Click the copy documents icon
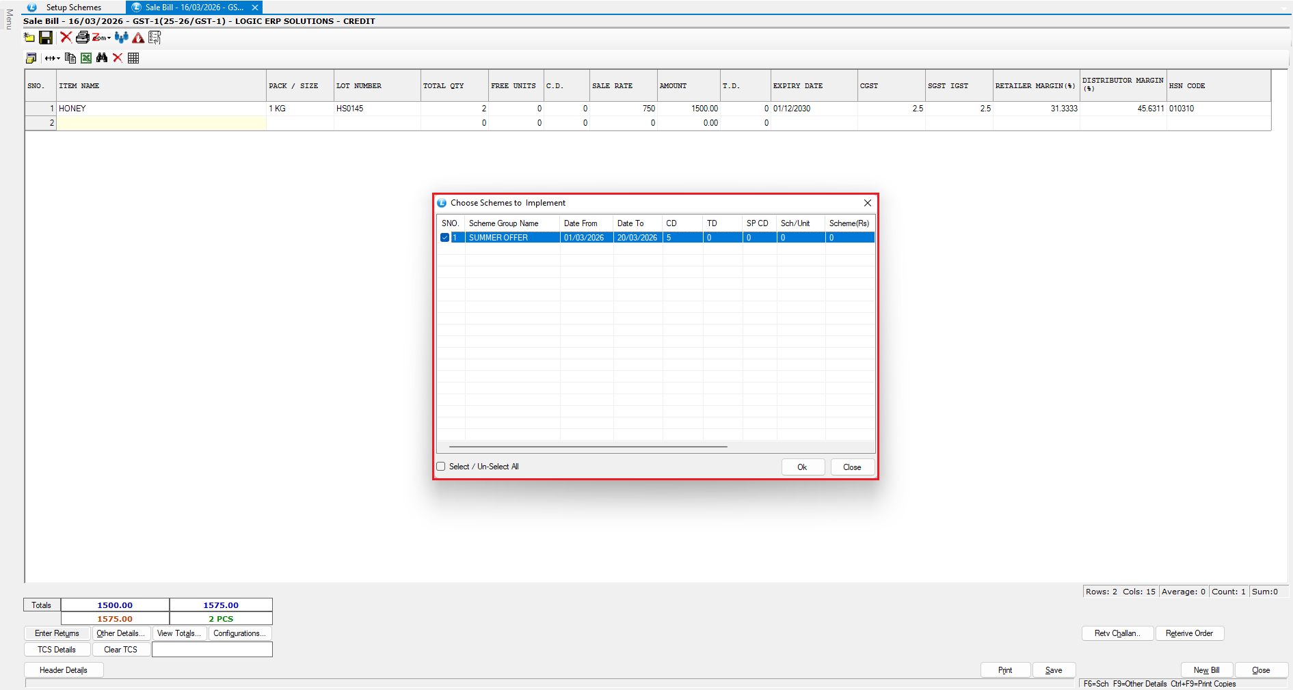Viewport: 1293px width, 690px height. tap(70, 58)
